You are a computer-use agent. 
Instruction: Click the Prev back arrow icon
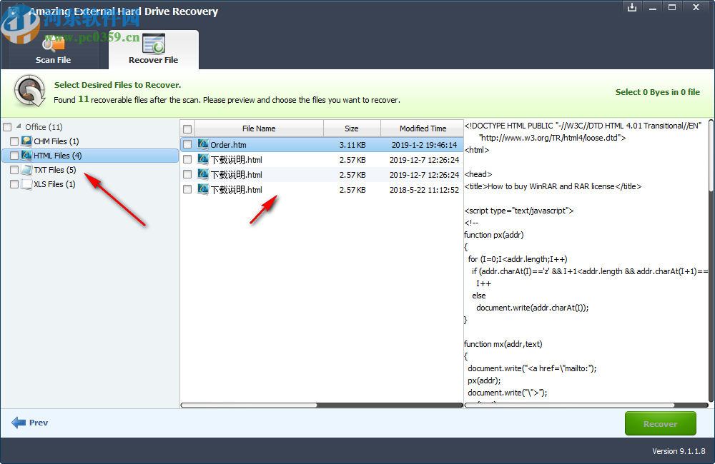[x=19, y=423]
